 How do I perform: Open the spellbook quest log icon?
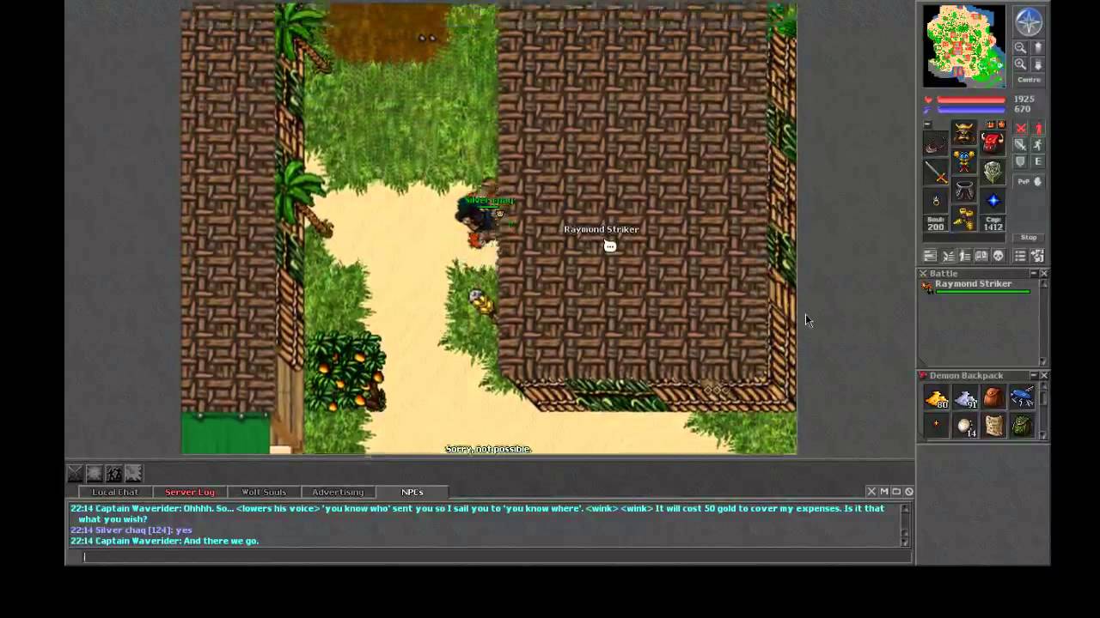[x=981, y=255]
